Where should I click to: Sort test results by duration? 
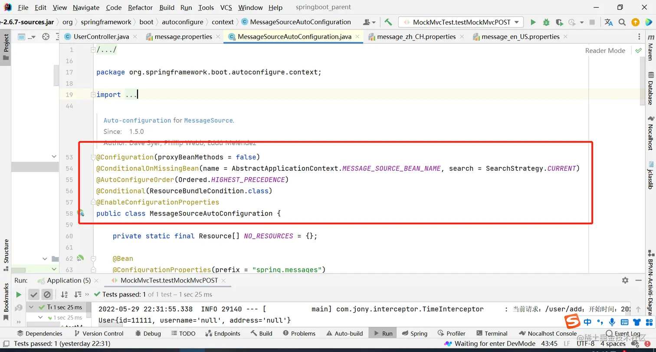pos(78,294)
